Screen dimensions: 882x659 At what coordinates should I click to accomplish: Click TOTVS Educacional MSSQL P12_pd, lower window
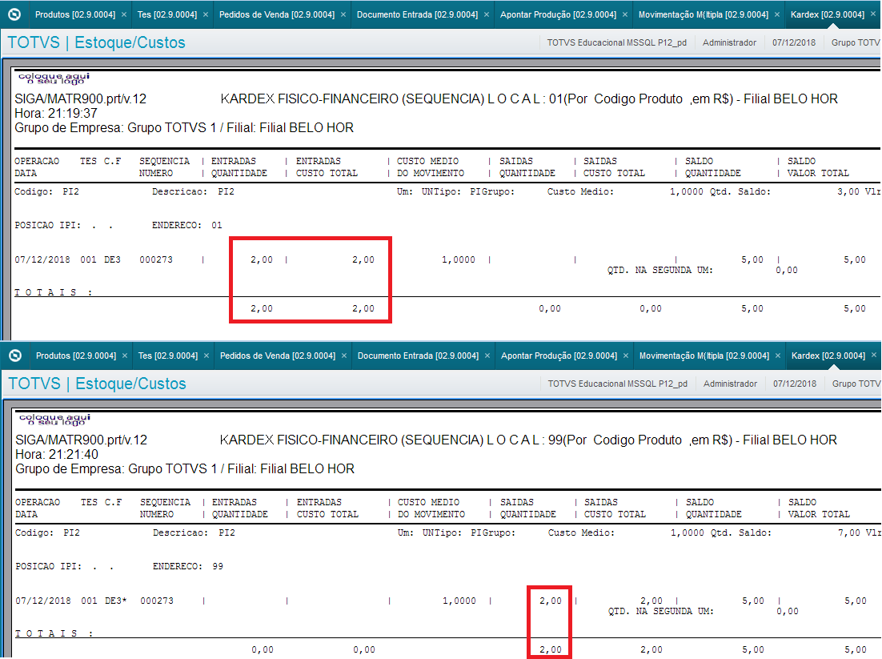pyautogui.click(x=617, y=384)
